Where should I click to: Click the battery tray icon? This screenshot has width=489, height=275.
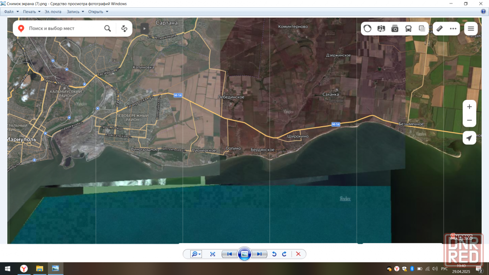click(x=420, y=269)
